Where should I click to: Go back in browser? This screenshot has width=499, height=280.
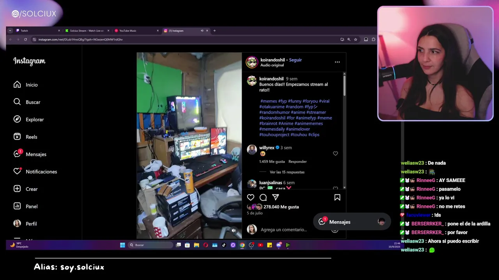pos(11,39)
